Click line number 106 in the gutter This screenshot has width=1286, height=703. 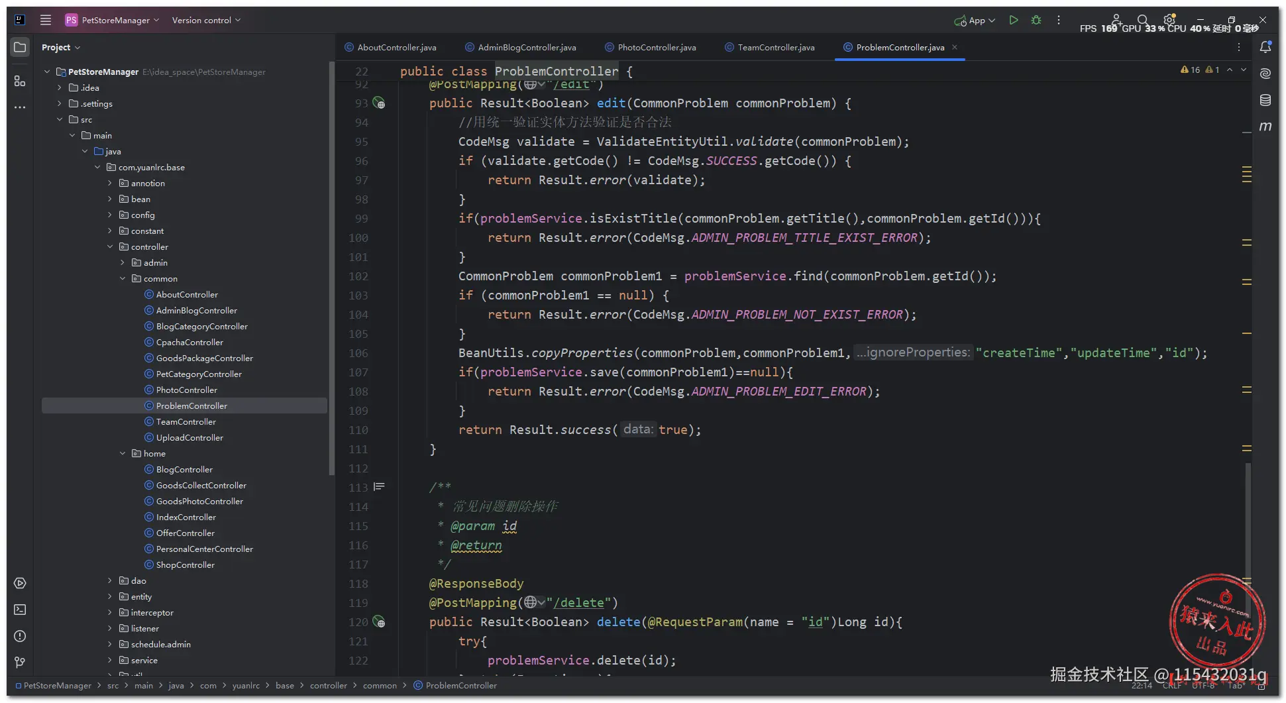click(358, 353)
